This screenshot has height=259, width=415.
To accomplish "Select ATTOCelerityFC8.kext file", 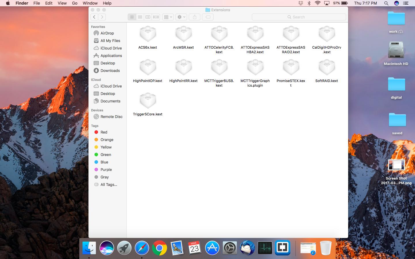I will 219,40.
